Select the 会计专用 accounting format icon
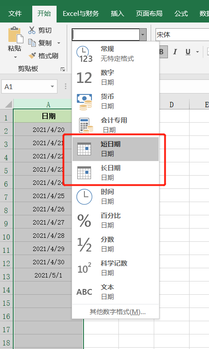209x349 pixels. coord(86,125)
